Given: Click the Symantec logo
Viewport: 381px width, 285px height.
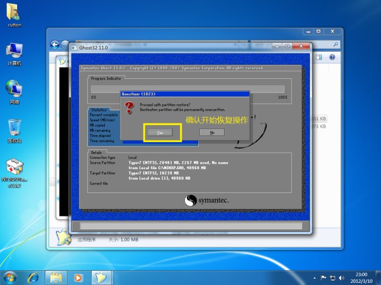Looking at the screenshot, I should pyautogui.click(x=207, y=201).
